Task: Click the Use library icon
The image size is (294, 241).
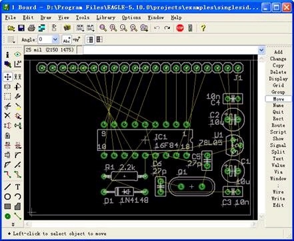Action: pos(67,28)
